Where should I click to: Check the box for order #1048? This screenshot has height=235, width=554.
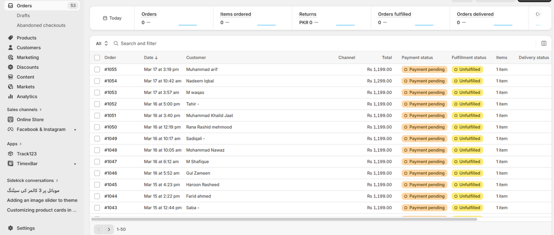(97, 150)
